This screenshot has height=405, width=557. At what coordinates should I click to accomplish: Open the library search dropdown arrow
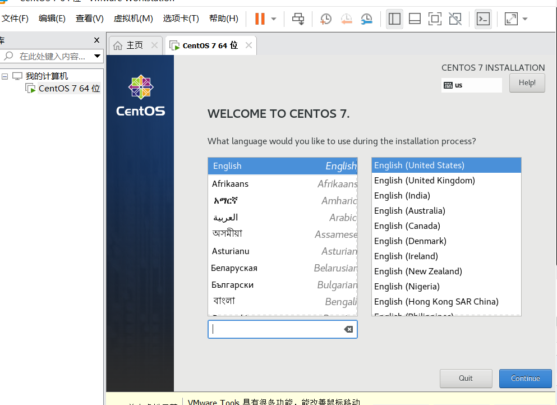97,56
